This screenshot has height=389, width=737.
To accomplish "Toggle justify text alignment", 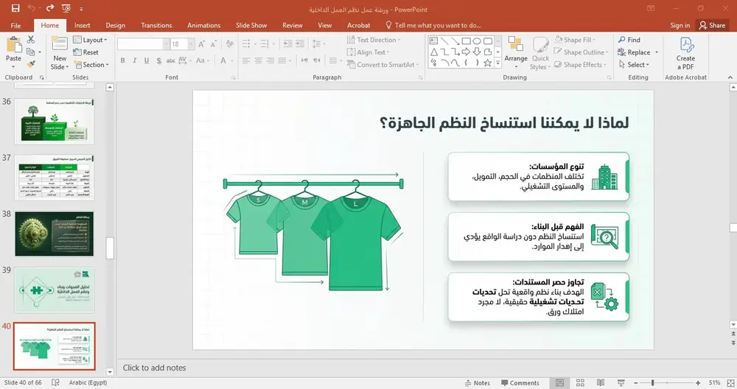I will click(x=282, y=60).
